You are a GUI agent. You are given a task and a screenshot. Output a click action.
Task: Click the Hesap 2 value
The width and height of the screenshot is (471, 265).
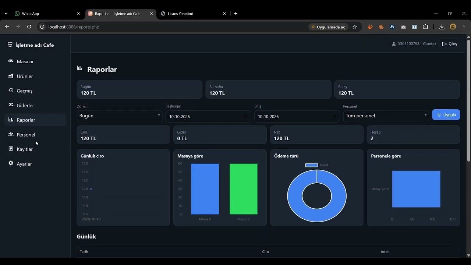[x=372, y=138]
